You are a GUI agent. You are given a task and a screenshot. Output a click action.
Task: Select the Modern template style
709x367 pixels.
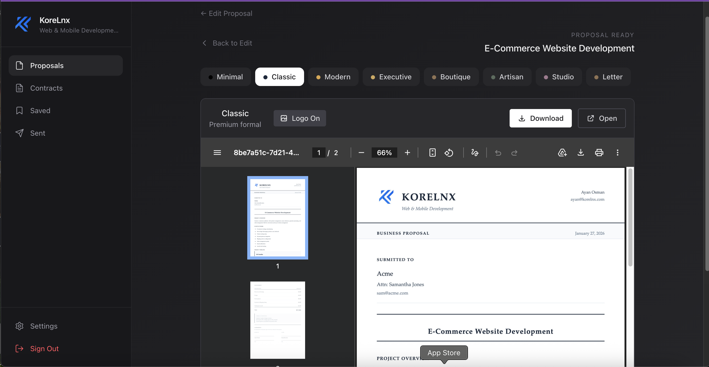(333, 77)
